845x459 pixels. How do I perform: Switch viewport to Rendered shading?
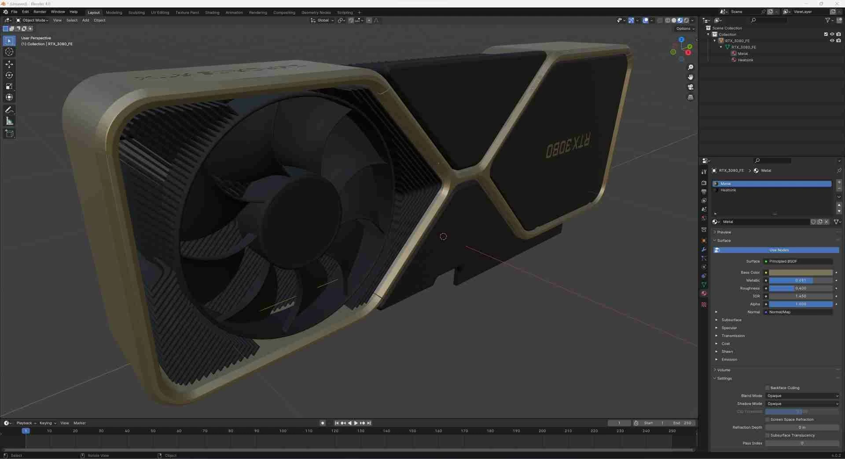686,20
